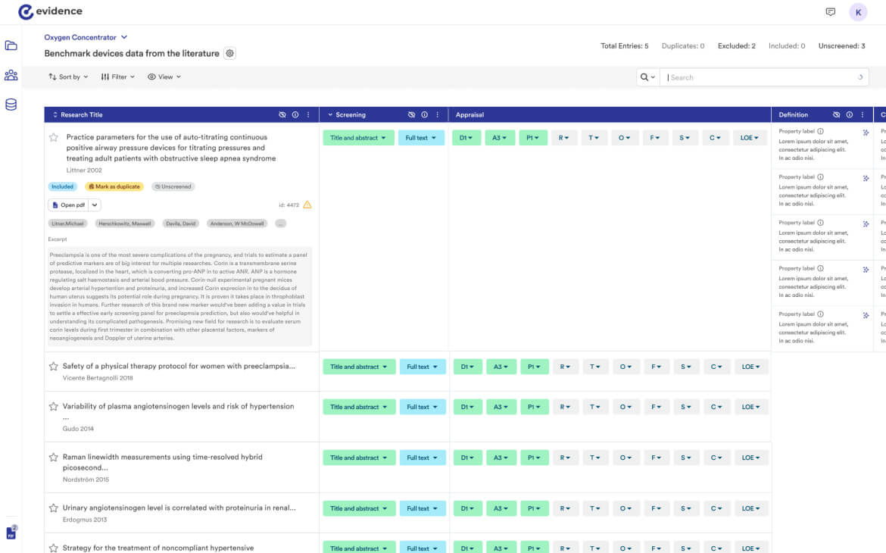Click the Mark as duplicate button
Image resolution: width=886 pixels, height=553 pixels.
click(114, 186)
